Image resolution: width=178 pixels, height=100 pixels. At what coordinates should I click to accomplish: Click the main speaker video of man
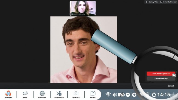[84, 50]
